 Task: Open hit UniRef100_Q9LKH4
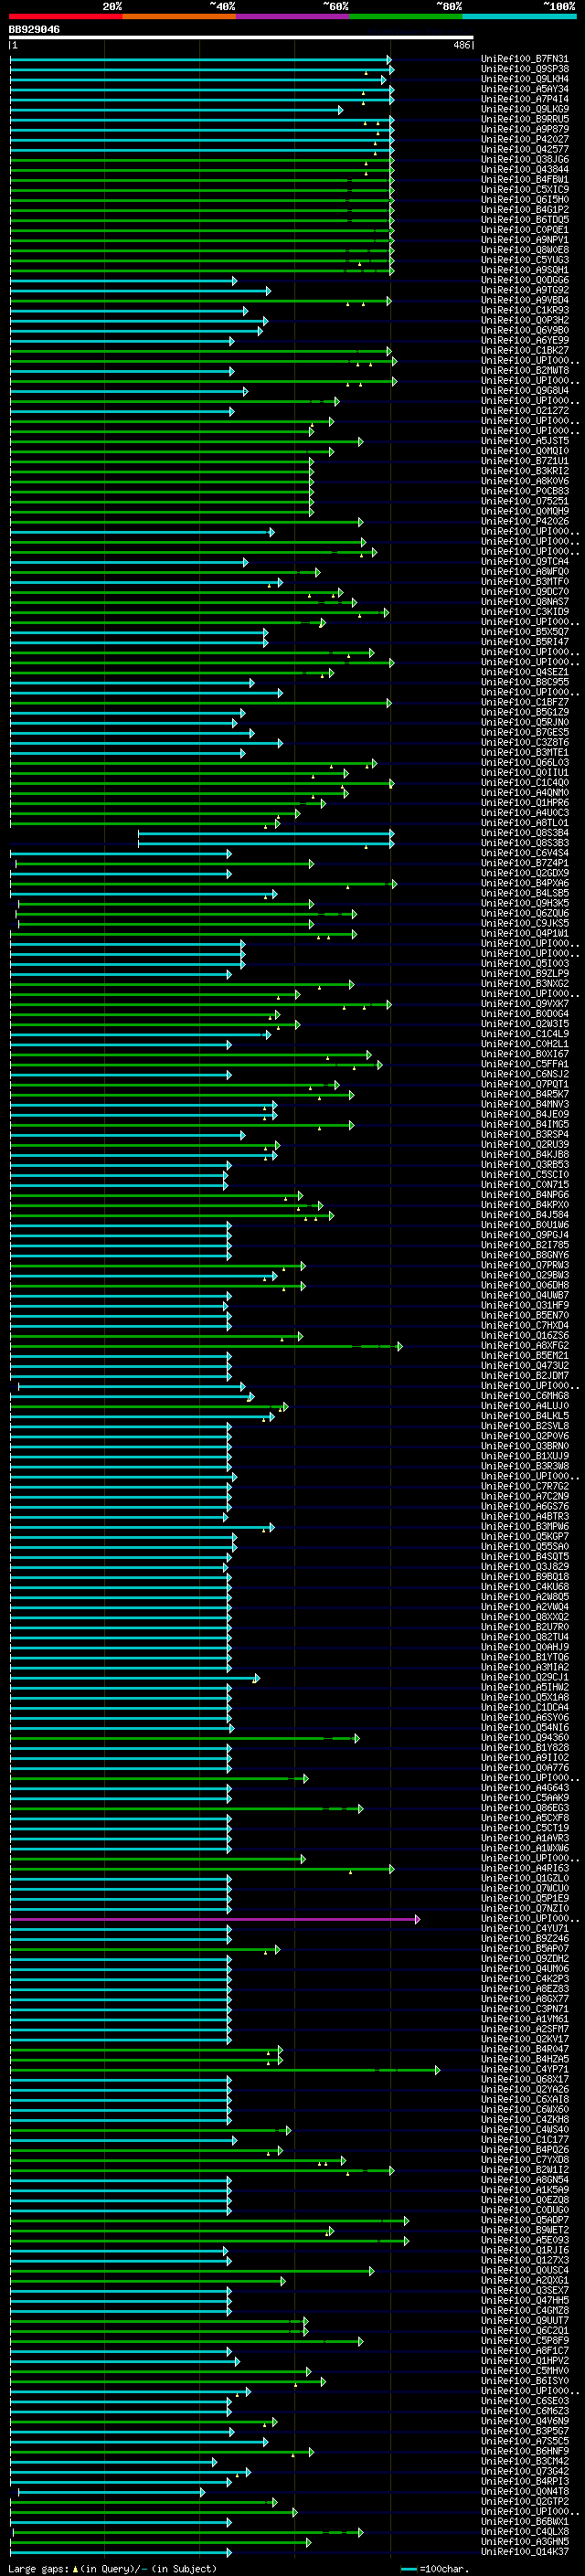[525, 79]
